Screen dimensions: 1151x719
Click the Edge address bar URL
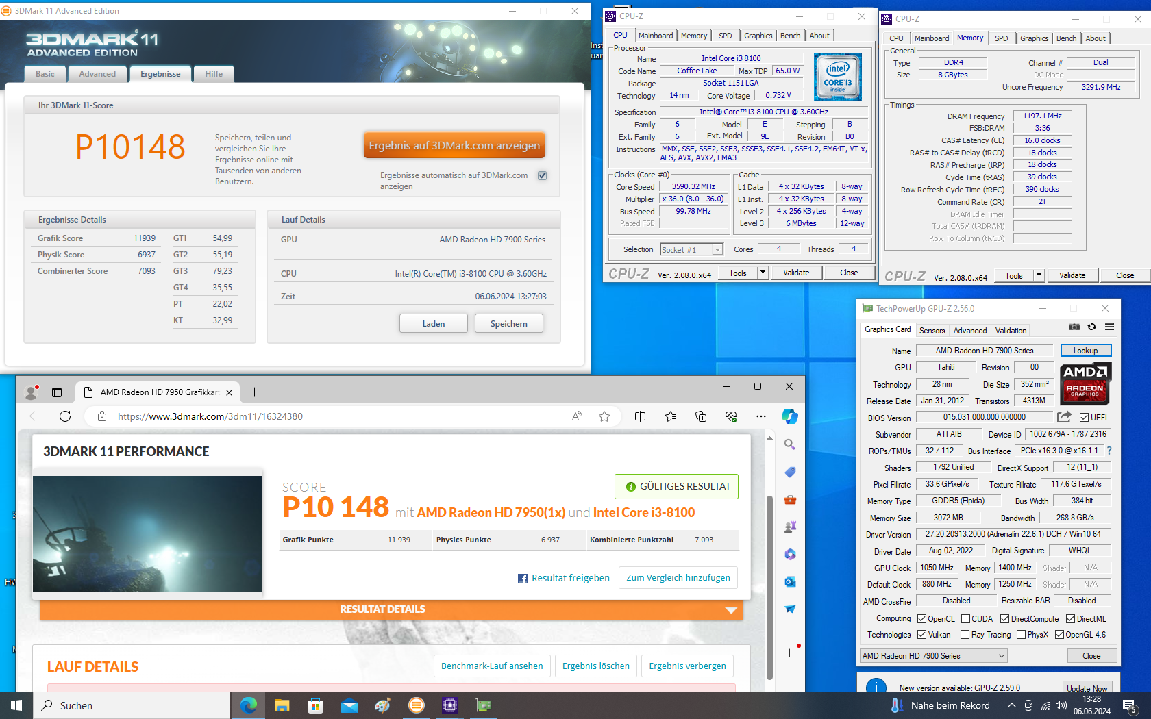tap(210, 416)
